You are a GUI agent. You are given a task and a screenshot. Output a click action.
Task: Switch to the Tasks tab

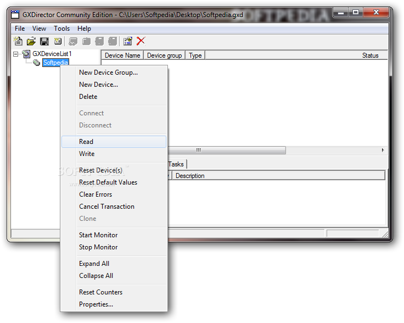(177, 164)
